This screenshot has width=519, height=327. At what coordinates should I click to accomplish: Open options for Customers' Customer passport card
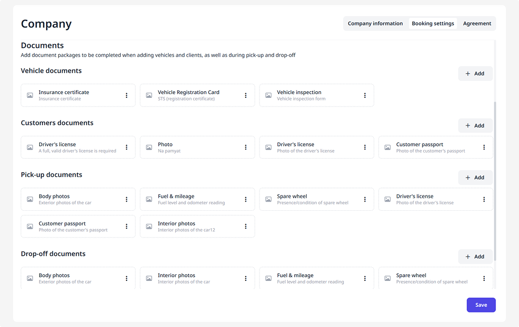[x=484, y=148]
